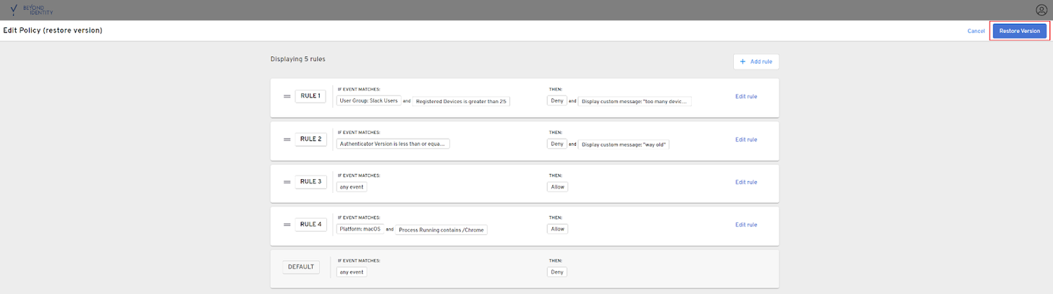Image resolution: width=1053 pixels, height=294 pixels.
Task: Click Process Running contains /Chrome chip
Action: point(441,230)
